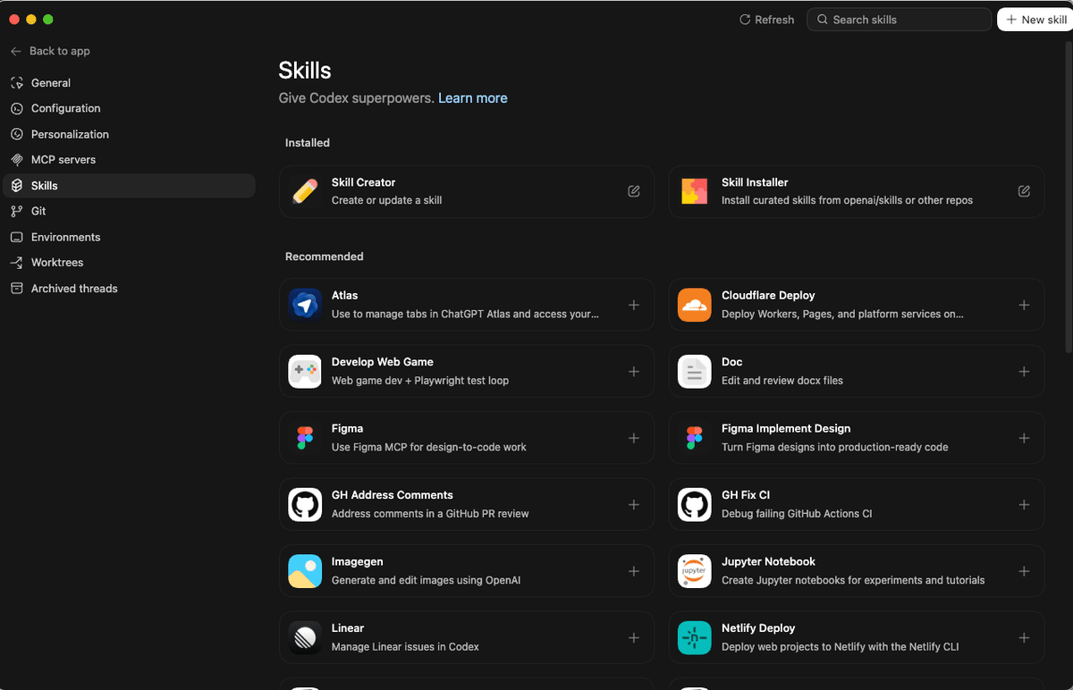Screen dimensions: 1073x690
Task: Add the GH Fix CI skill
Action: [x=1024, y=505]
